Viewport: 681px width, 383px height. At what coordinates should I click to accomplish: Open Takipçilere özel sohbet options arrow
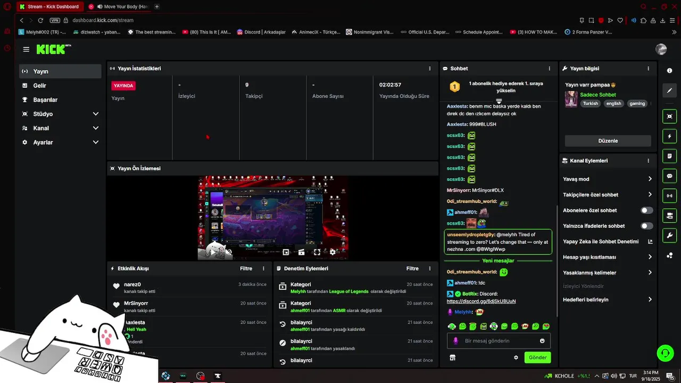click(x=650, y=195)
